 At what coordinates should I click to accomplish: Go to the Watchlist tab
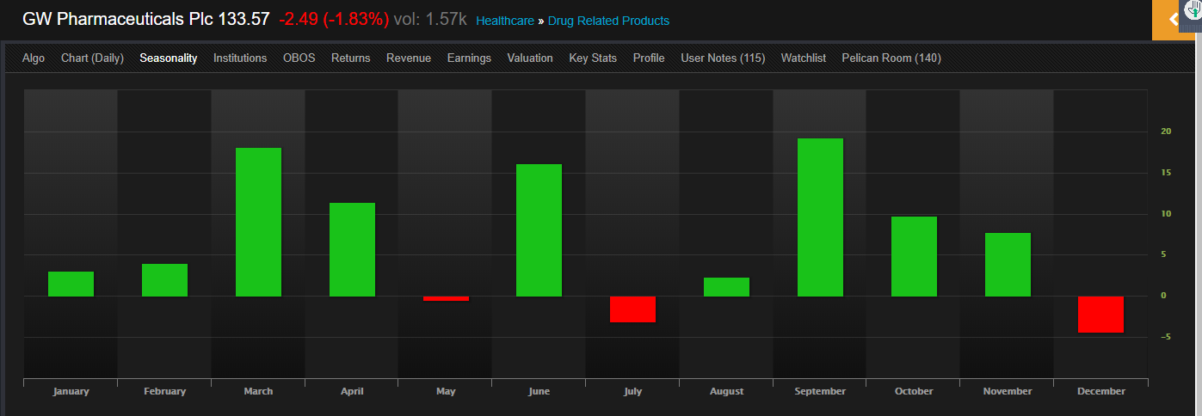804,58
